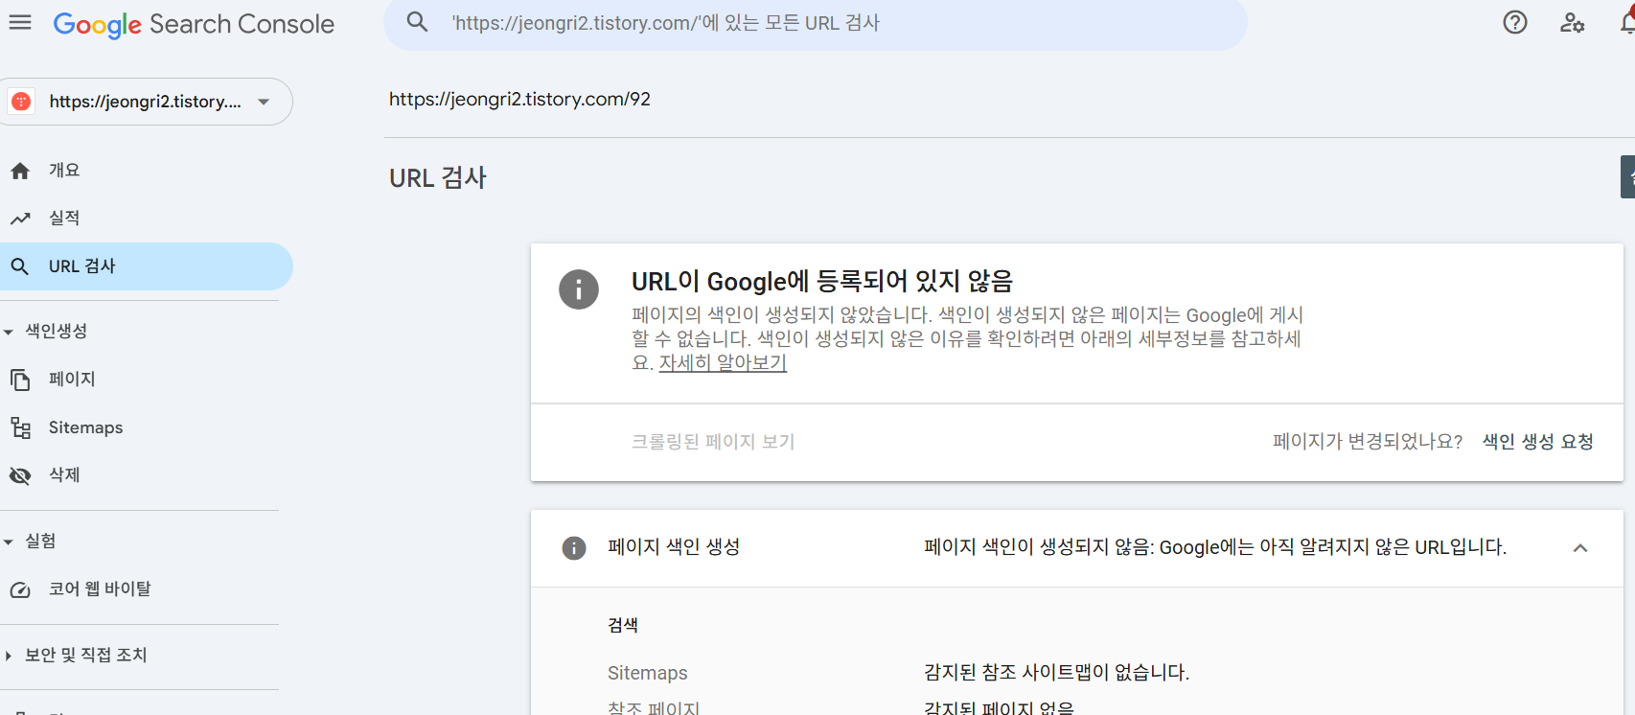Click the 자세히 알아보기 link
The width and height of the screenshot is (1635, 715).
723,363
